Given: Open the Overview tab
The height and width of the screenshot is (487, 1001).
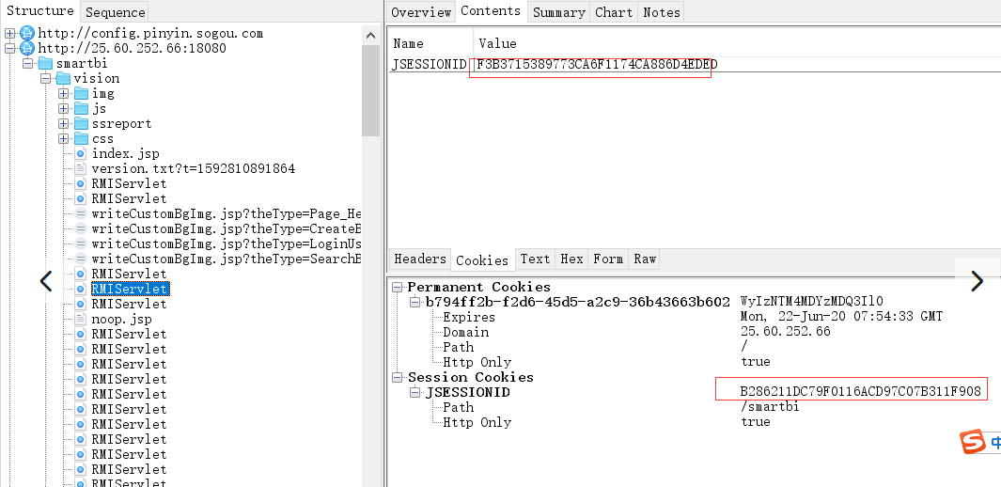Looking at the screenshot, I should tap(421, 12).
